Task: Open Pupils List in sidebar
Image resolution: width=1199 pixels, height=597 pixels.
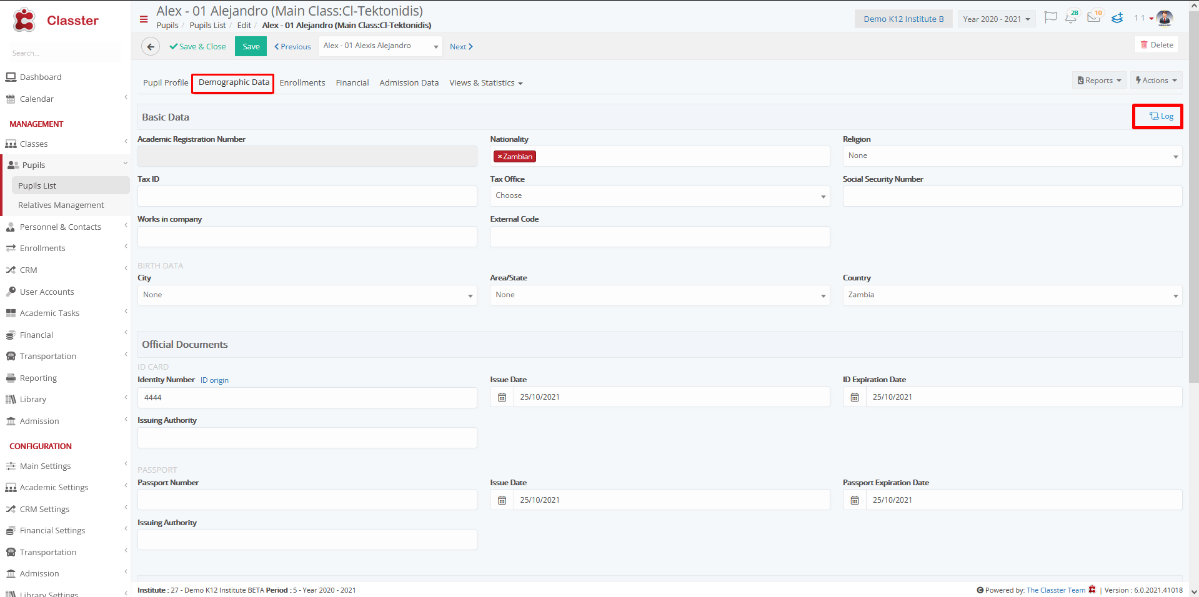Action: [70, 185]
